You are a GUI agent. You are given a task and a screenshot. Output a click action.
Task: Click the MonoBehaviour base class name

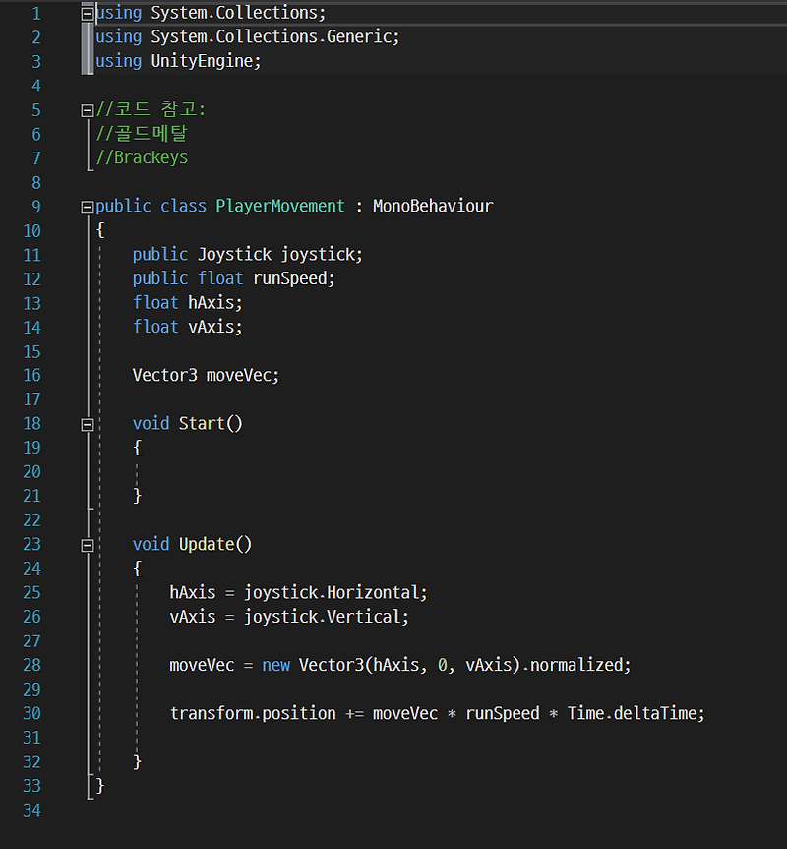click(x=433, y=206)
